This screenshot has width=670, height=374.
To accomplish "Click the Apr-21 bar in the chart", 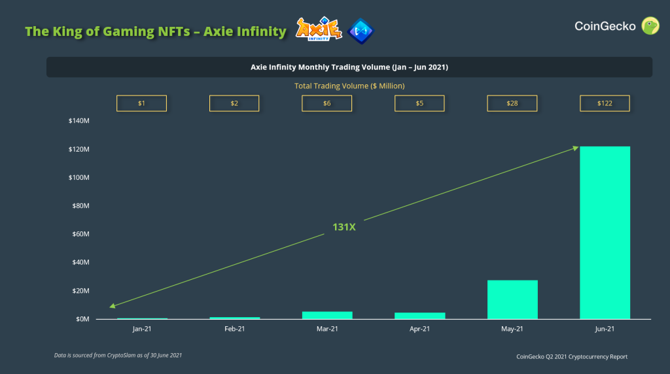I will coord(419,316).
